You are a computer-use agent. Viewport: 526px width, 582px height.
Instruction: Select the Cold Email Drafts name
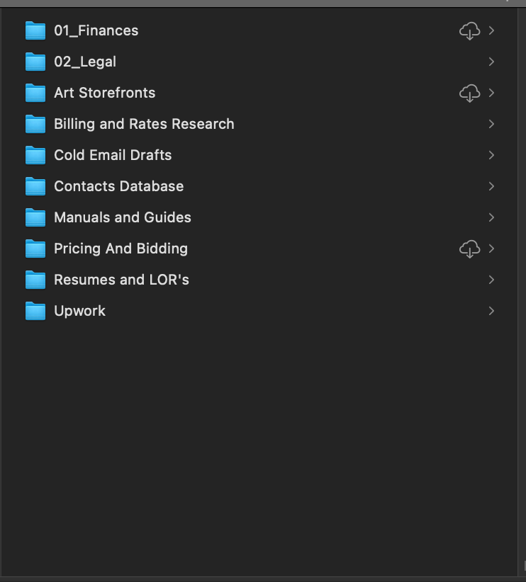113,155
